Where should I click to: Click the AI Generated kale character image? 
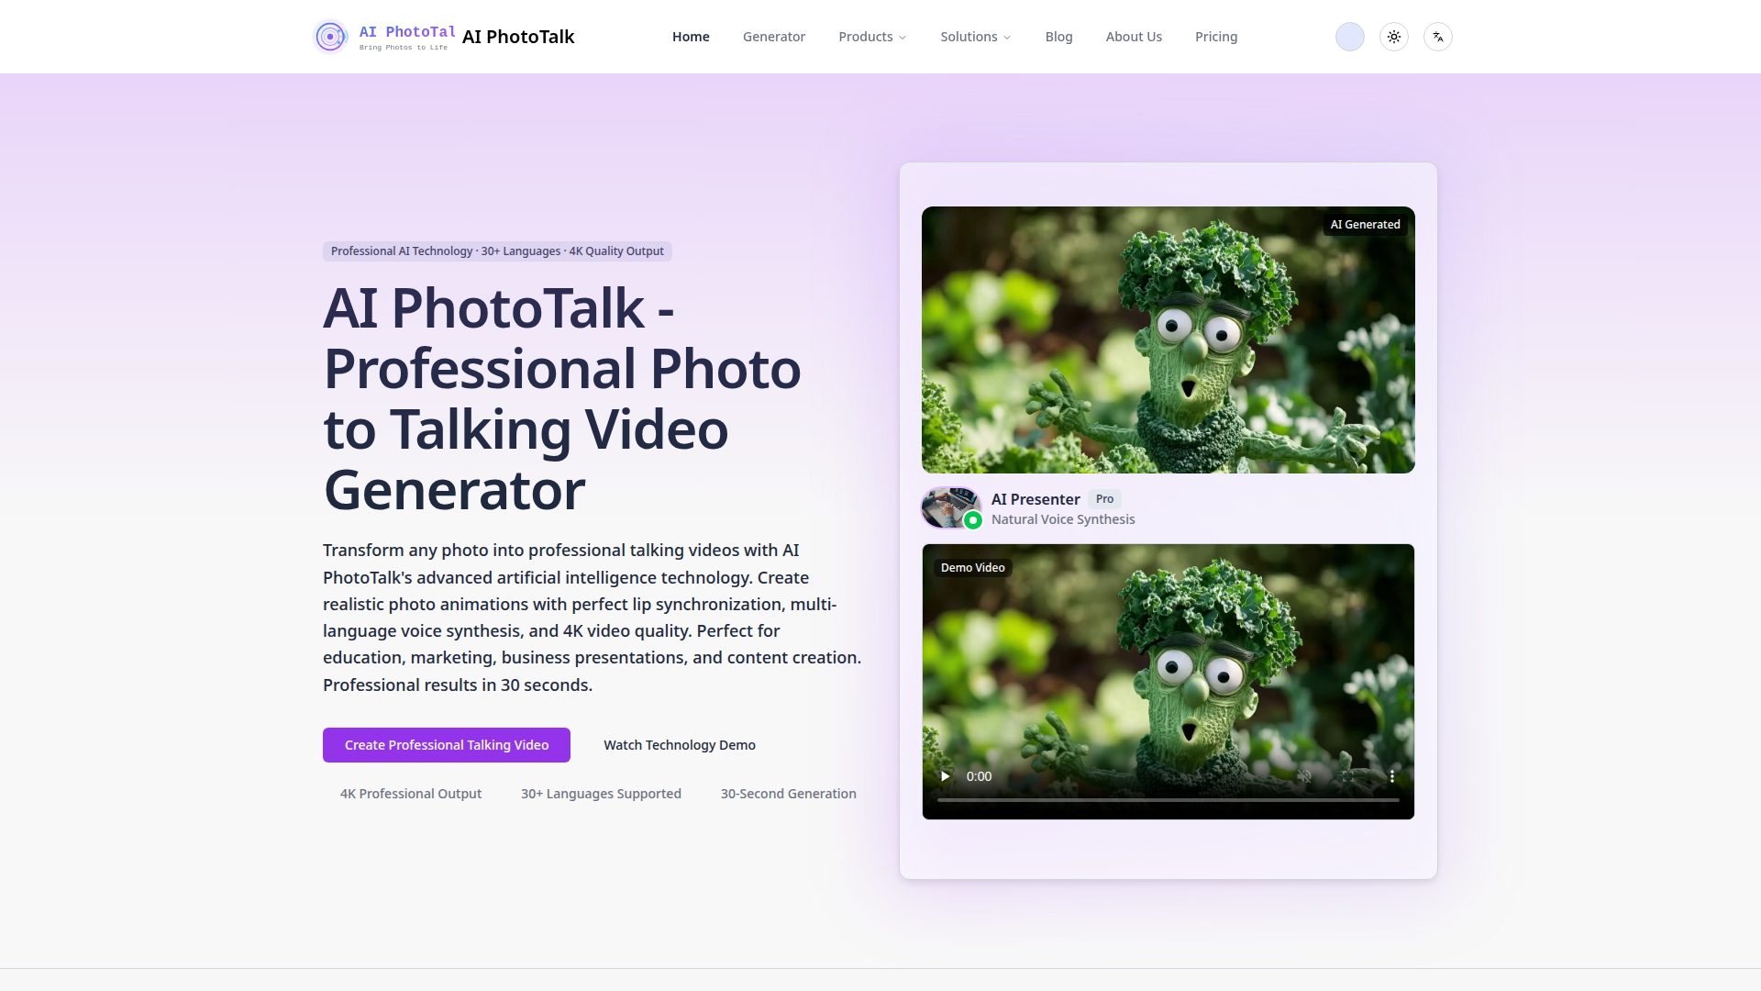pyautogui.click(x=1168, y=340)
